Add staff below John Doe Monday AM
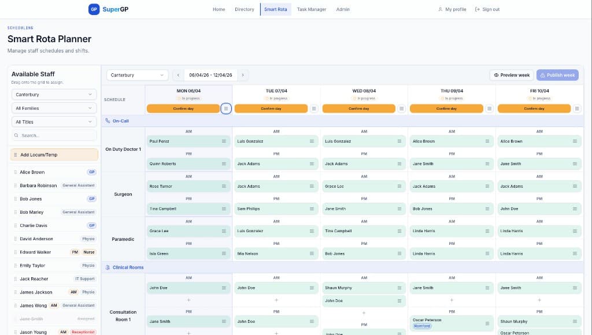 189,300
